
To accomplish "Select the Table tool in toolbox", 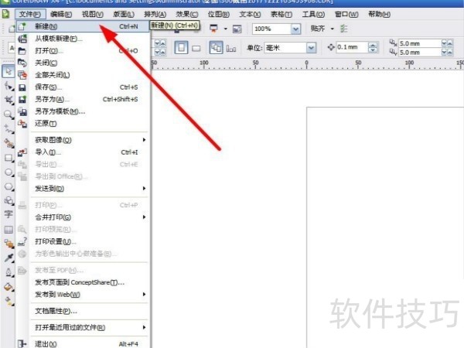I will 8,230.
